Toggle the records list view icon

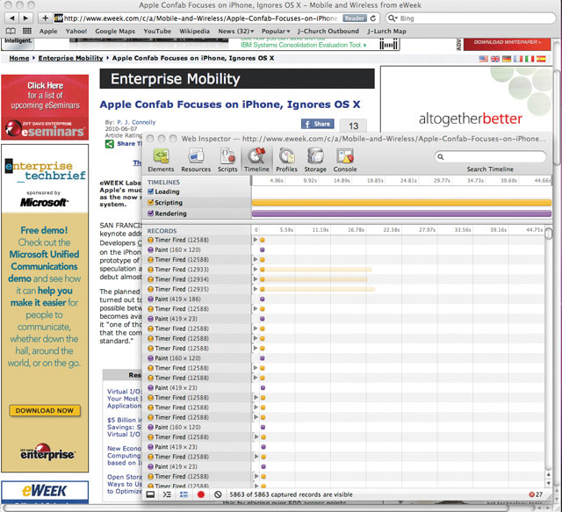pyautogui.click(x=184, y=494)
